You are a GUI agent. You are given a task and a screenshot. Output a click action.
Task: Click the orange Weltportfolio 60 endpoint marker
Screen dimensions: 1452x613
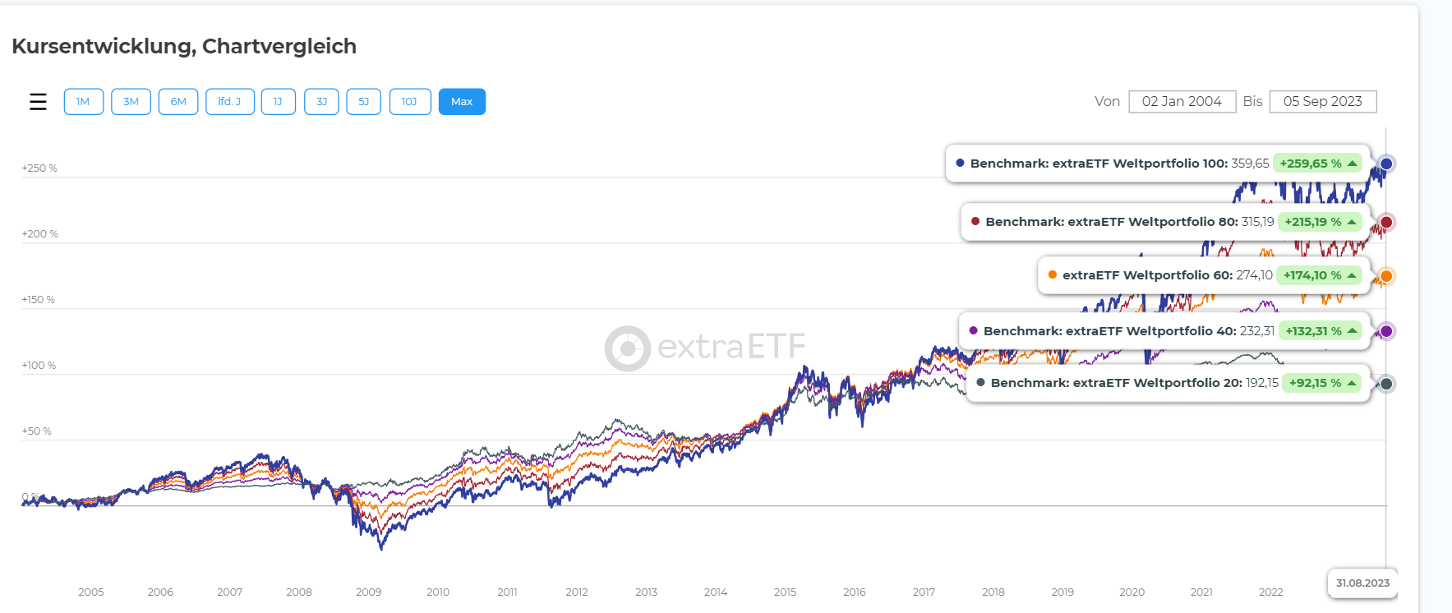pos(1386,276)
